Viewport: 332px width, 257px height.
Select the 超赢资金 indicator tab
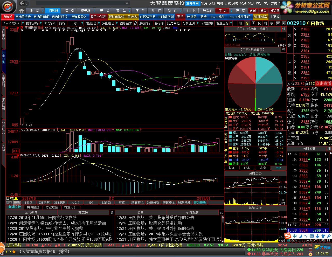tap(169, 203)
